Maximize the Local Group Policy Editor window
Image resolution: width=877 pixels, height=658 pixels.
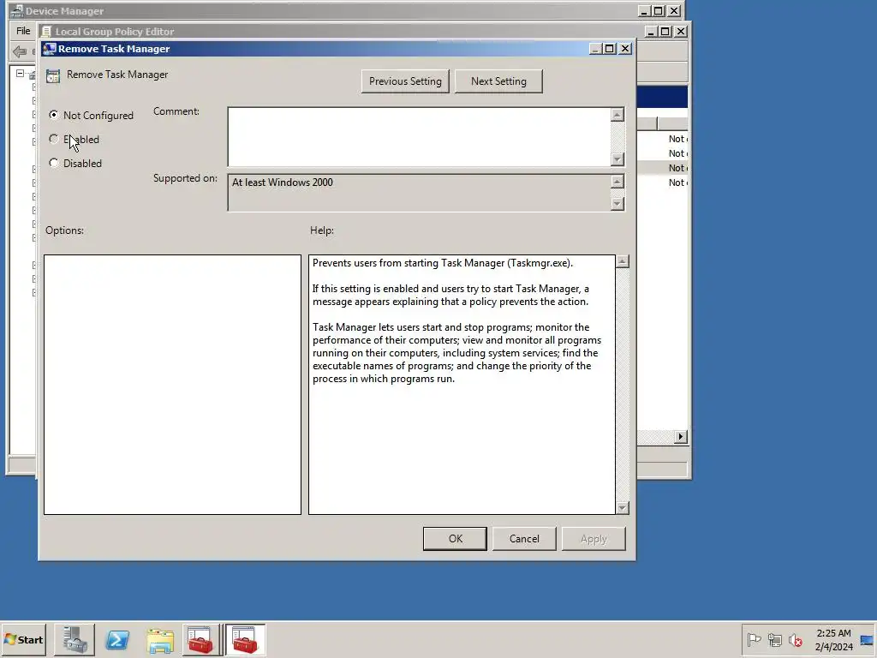click(665, 32)
